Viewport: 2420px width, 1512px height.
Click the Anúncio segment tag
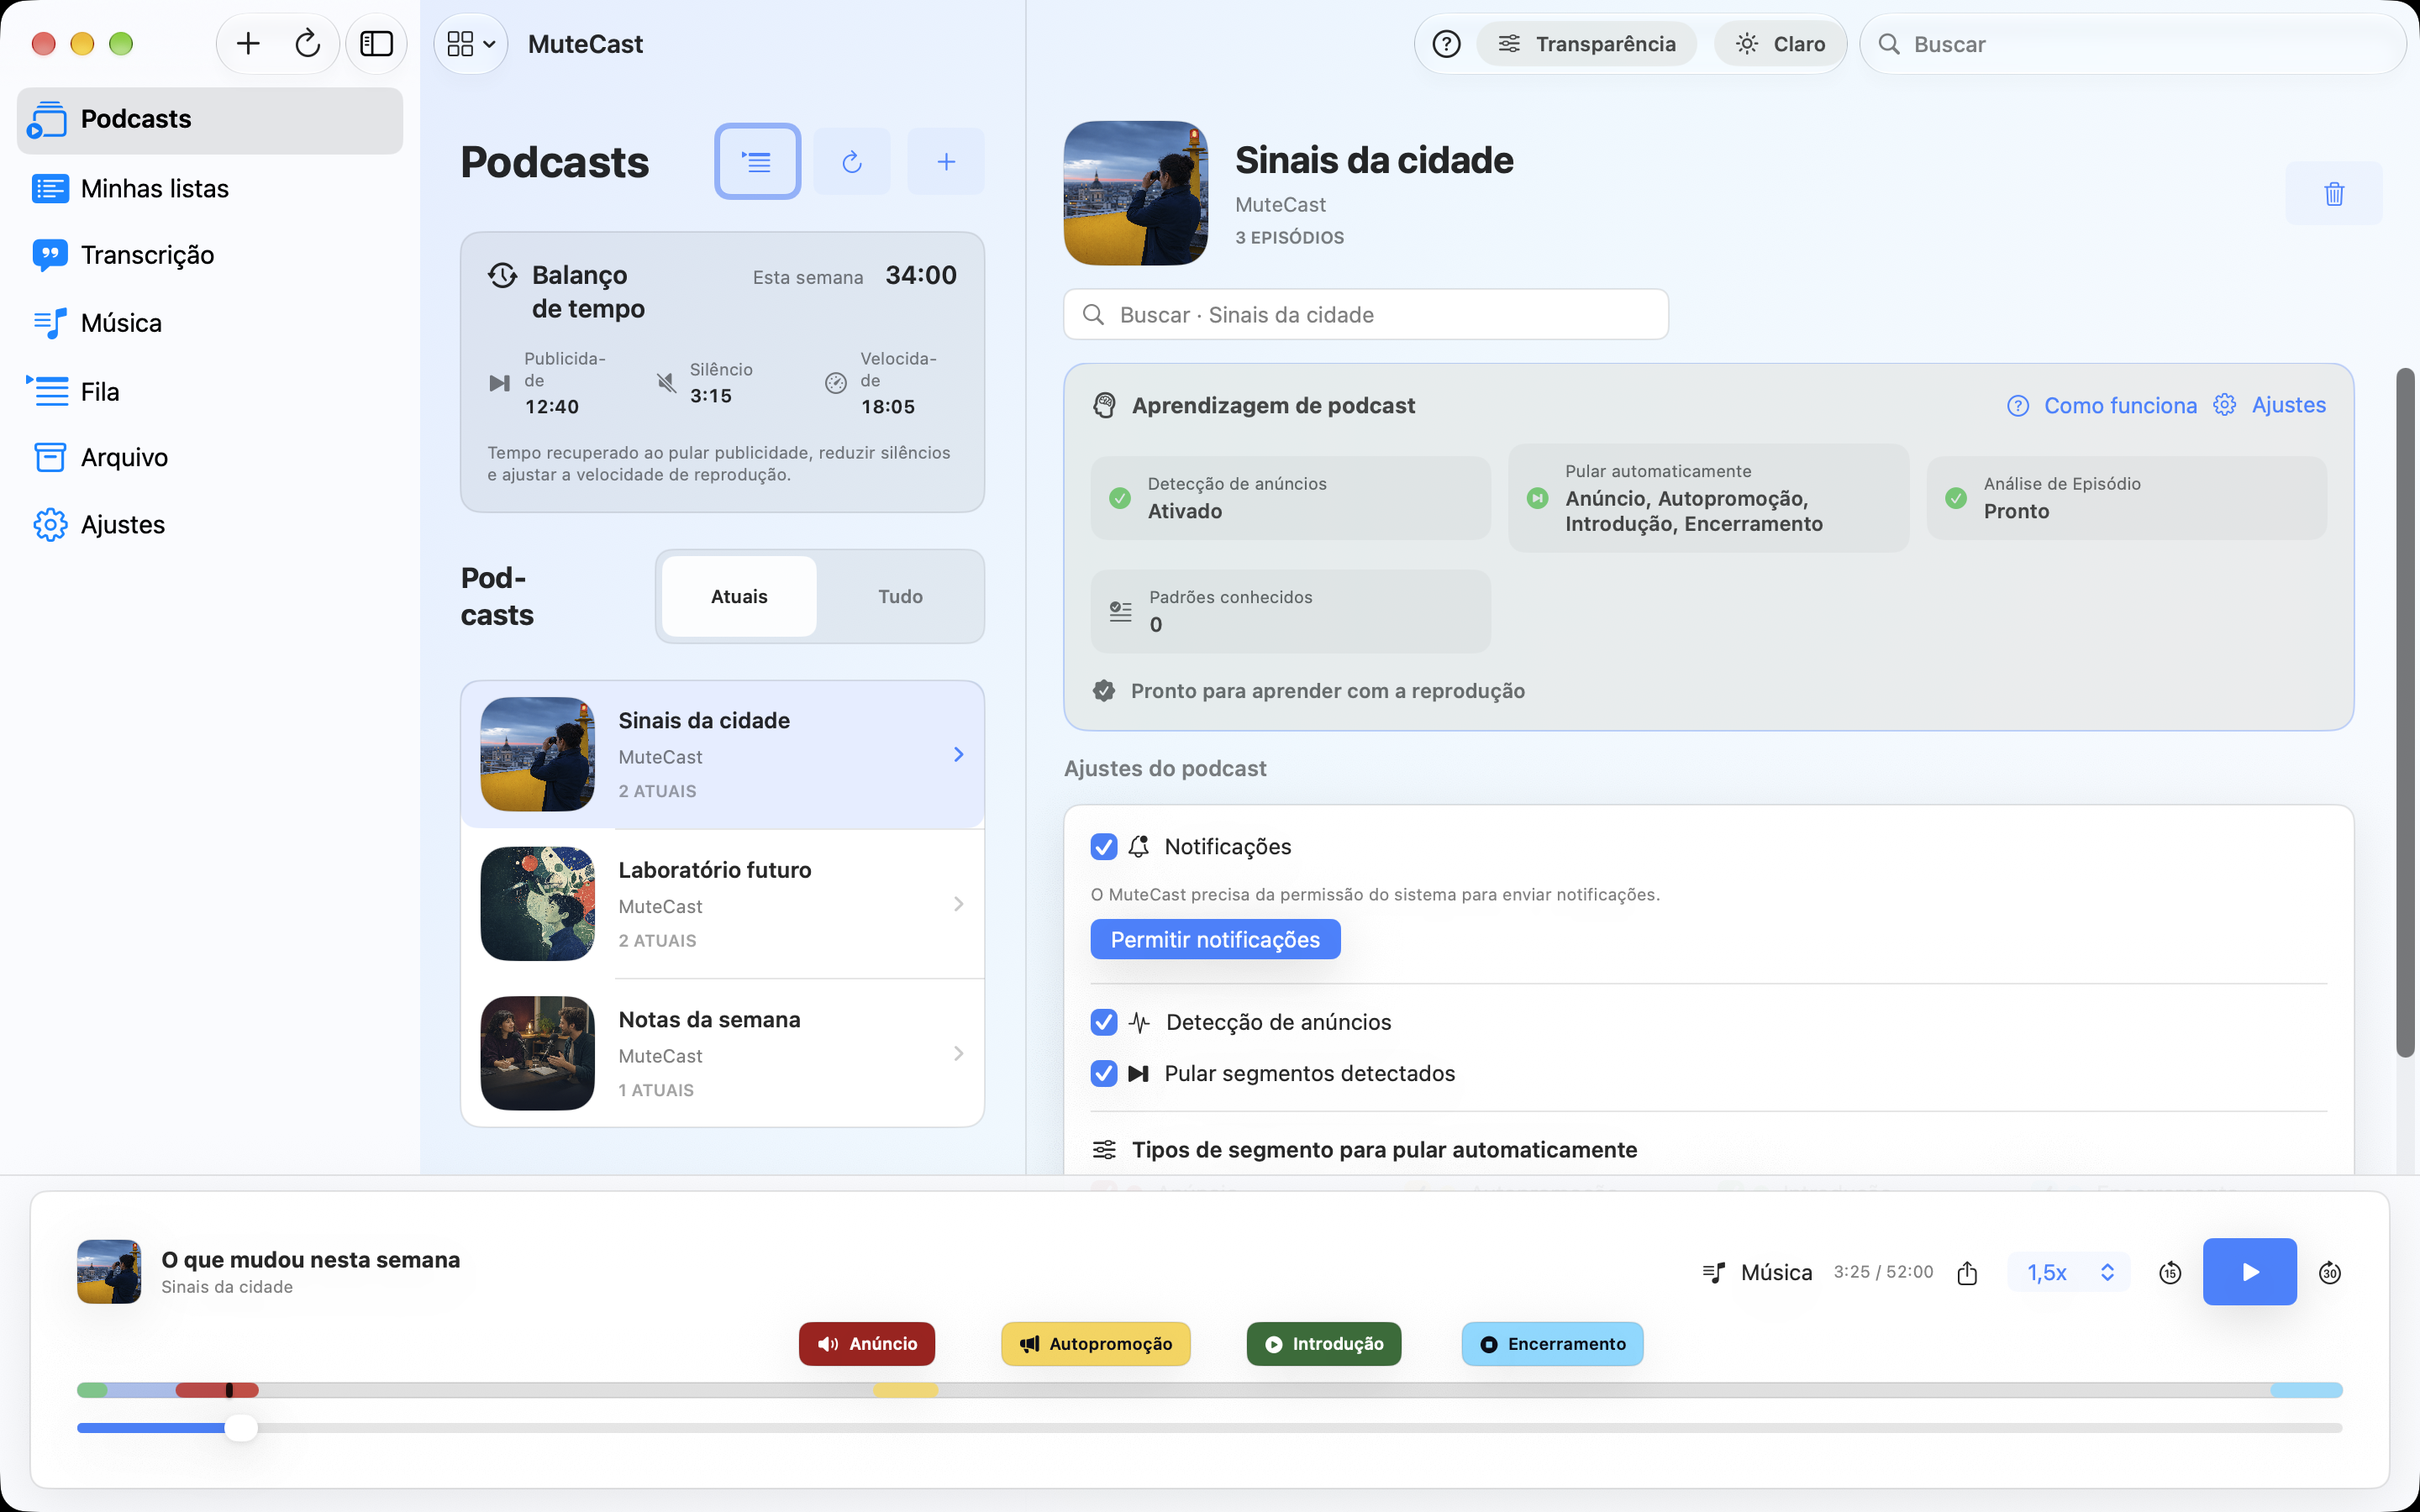pyautogui.click(x=867, y=1344)
